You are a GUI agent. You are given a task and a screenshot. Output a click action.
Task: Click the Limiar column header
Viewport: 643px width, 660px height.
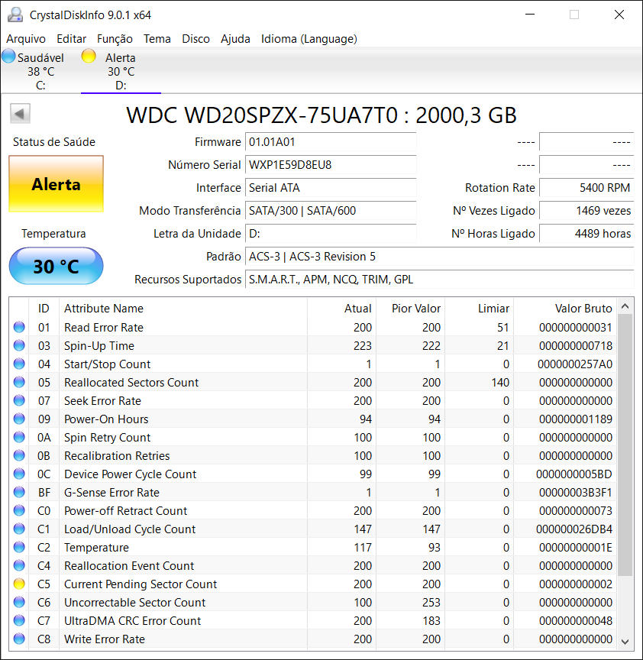click(x=480, y=309)
